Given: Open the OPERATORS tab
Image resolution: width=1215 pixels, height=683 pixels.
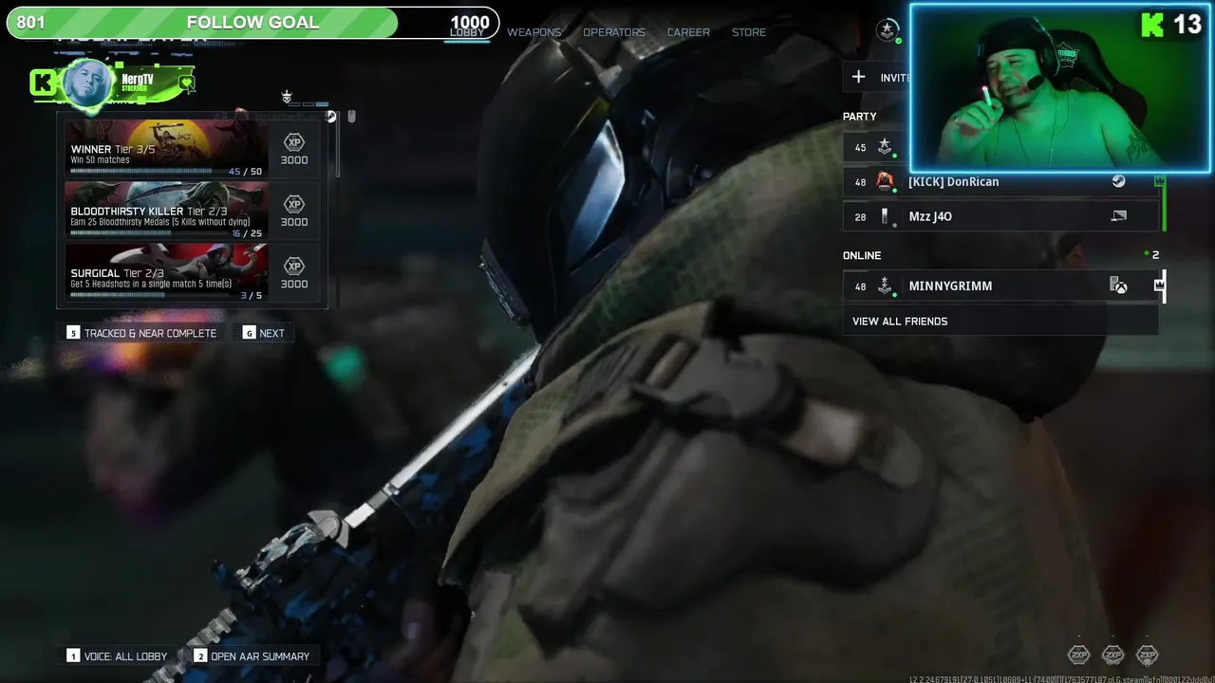Looking at the screenshot, I should [613, 32].
